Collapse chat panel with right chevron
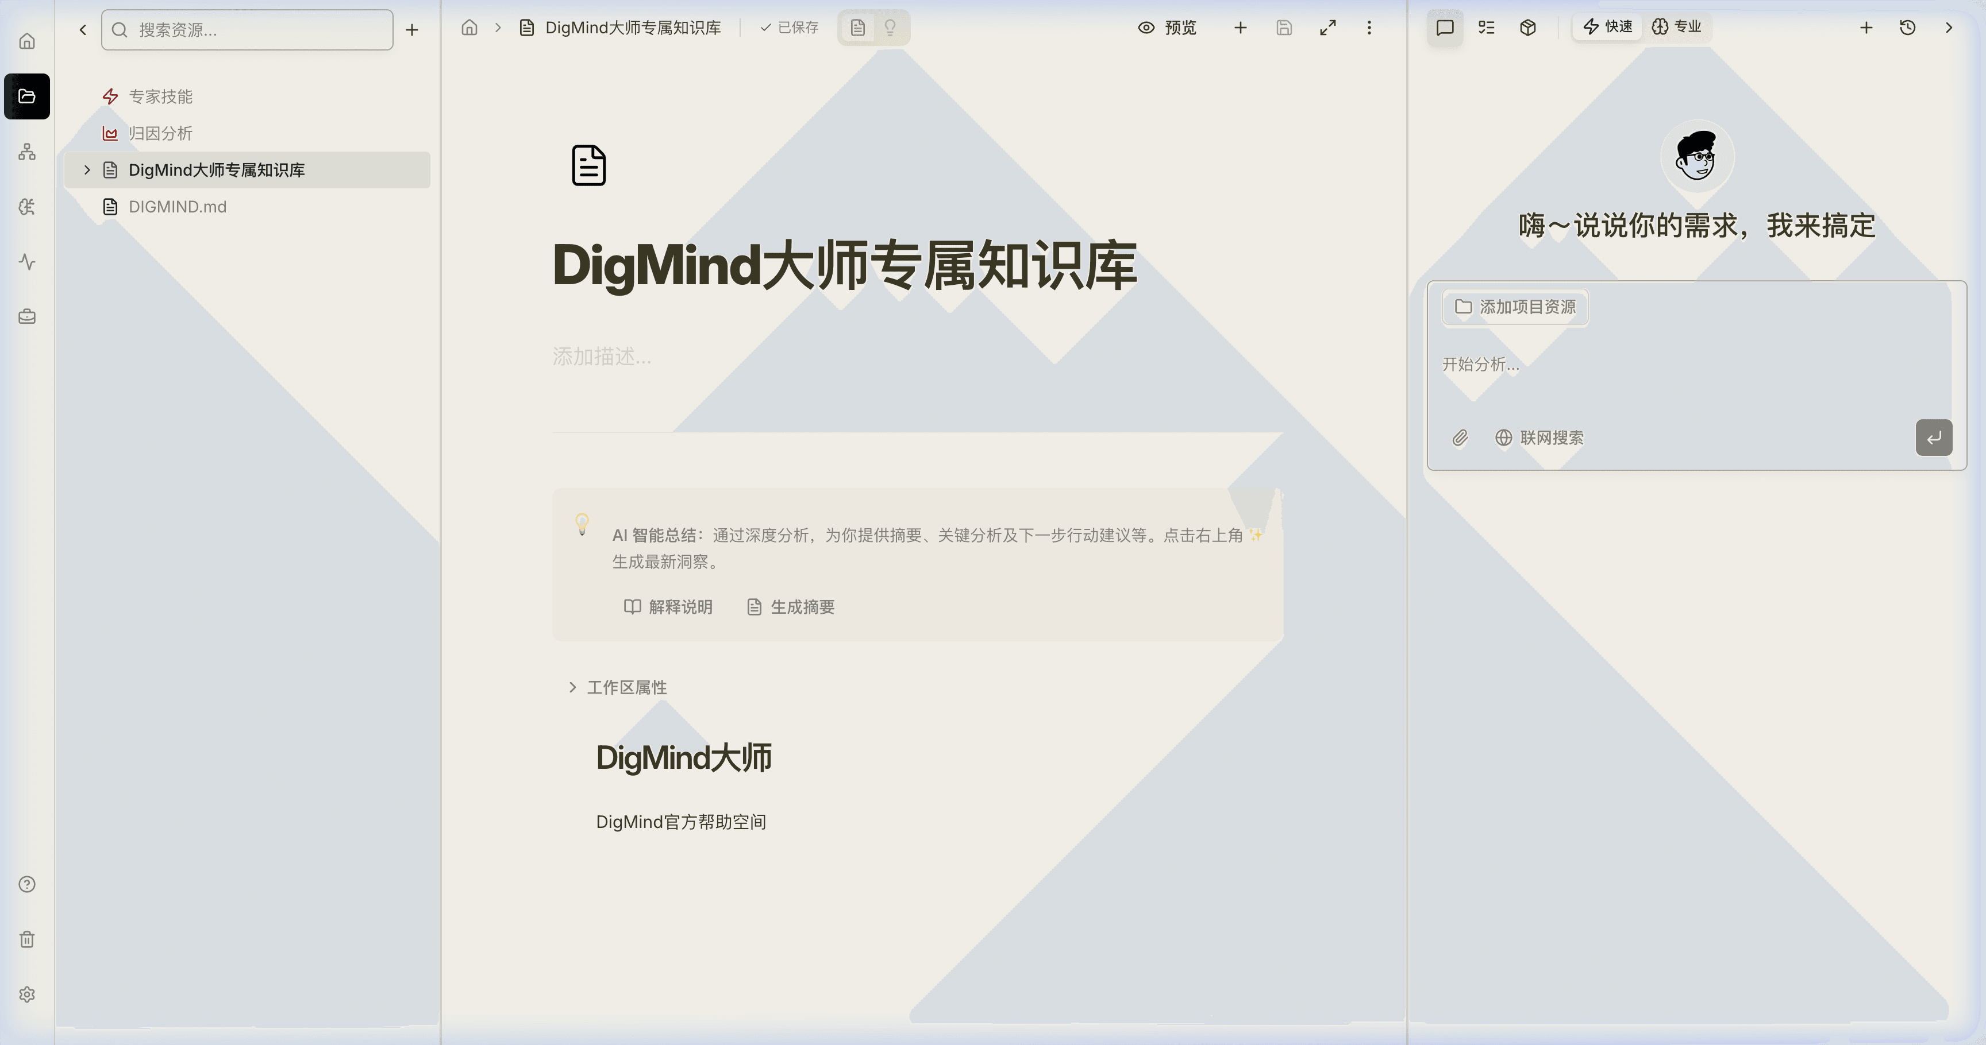The image size is (1986, 1045). (x=1949, y=28)
